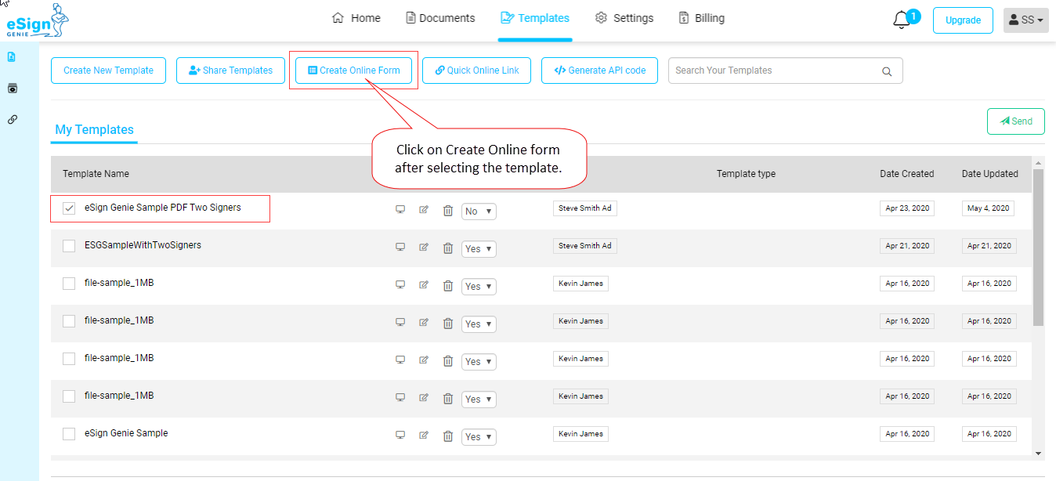Click Steve Smith Ad in Sample PDF row
The height and width of the screenshot is (481, 1056).
(584, 208)
